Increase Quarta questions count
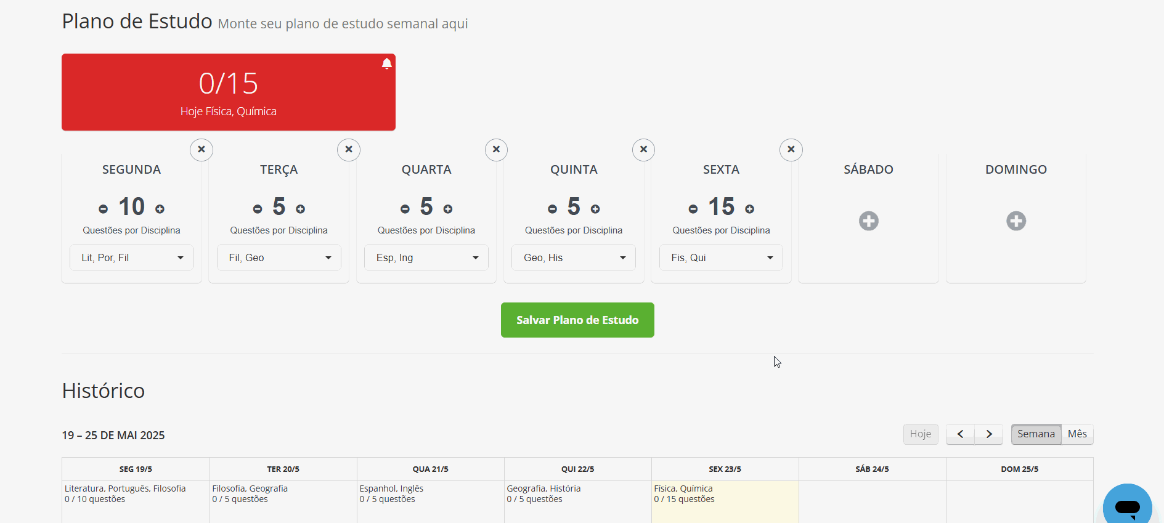Screen dimensions: 1164x523 448,209
